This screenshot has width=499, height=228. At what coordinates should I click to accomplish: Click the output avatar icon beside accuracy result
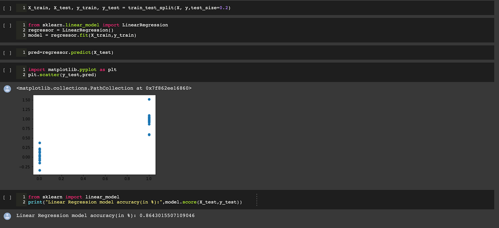7,216
